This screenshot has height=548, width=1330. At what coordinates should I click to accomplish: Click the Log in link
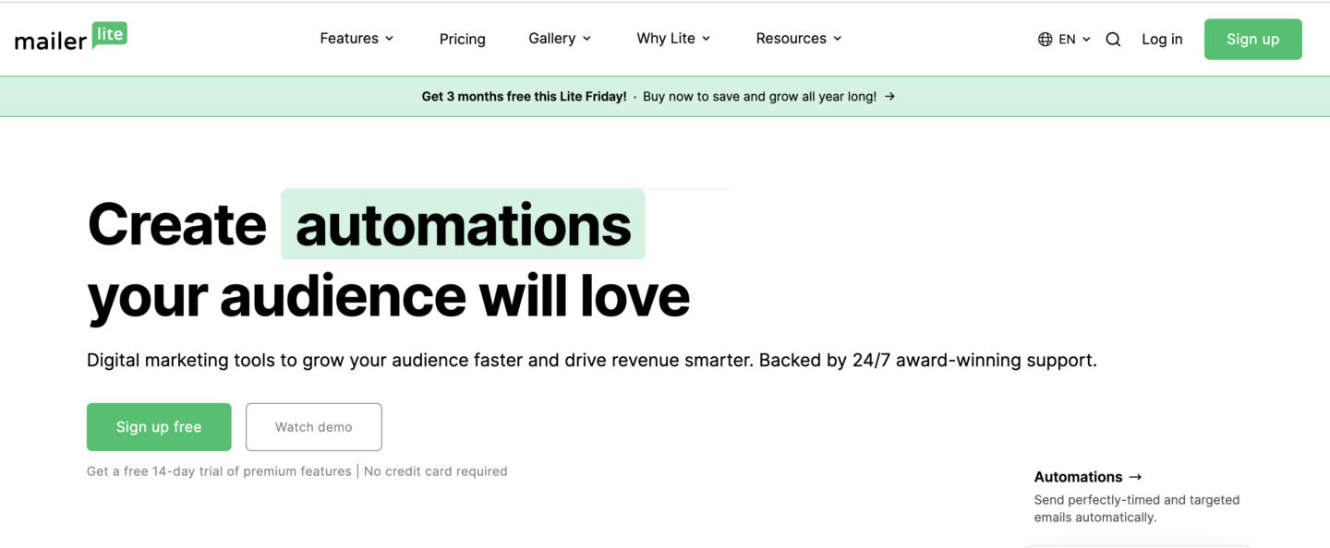click(x=1162, y=39)
